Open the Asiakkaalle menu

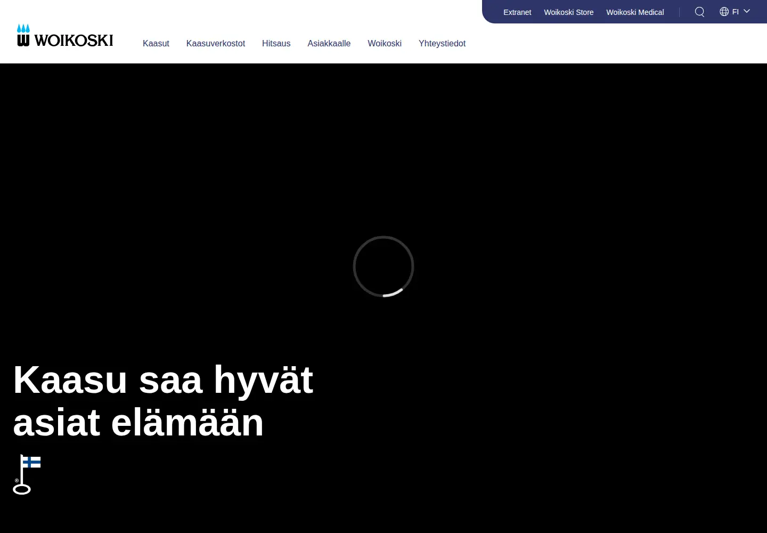(x=329, y=44)
